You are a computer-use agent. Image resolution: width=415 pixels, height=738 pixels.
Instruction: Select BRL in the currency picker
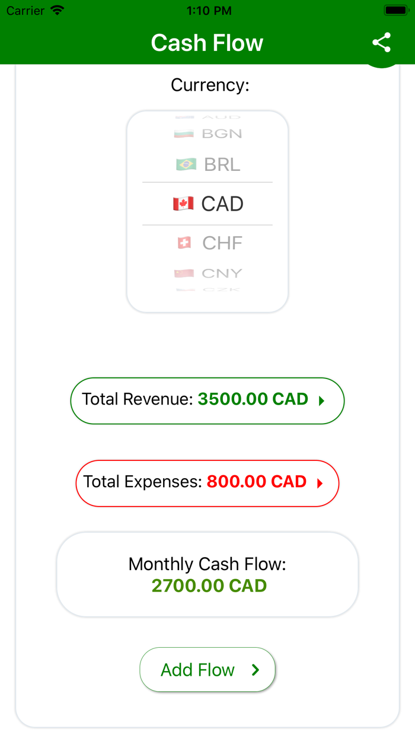point(207,164)
